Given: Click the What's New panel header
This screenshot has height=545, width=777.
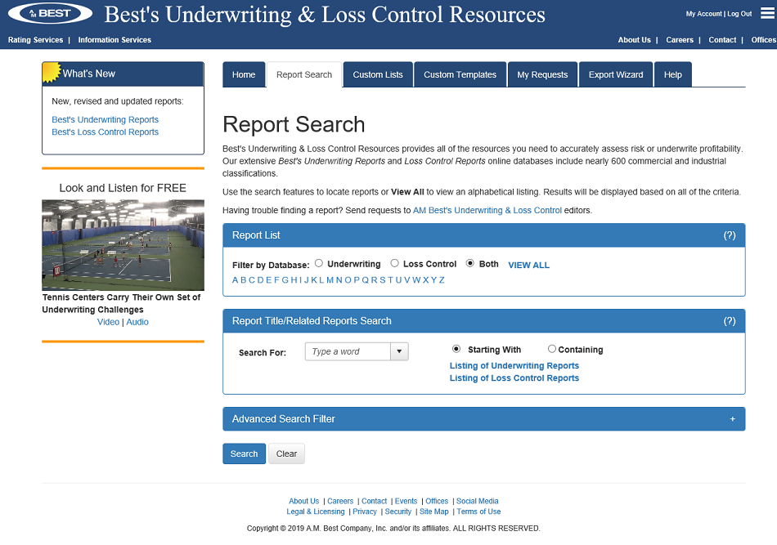Looking at the screenshot, I should click(x=123, y=74).
